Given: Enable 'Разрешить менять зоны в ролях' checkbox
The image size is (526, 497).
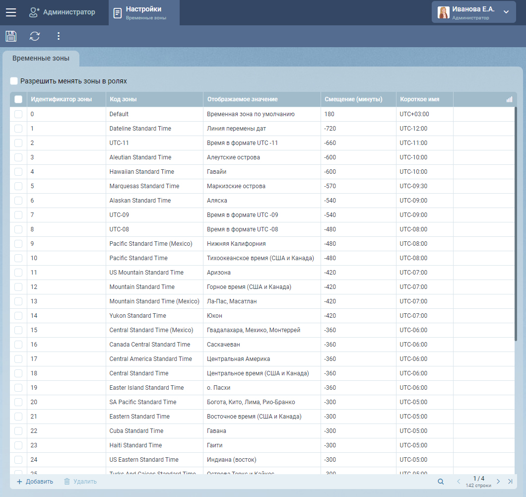Looking at the screenshot, I should [14, 81].
